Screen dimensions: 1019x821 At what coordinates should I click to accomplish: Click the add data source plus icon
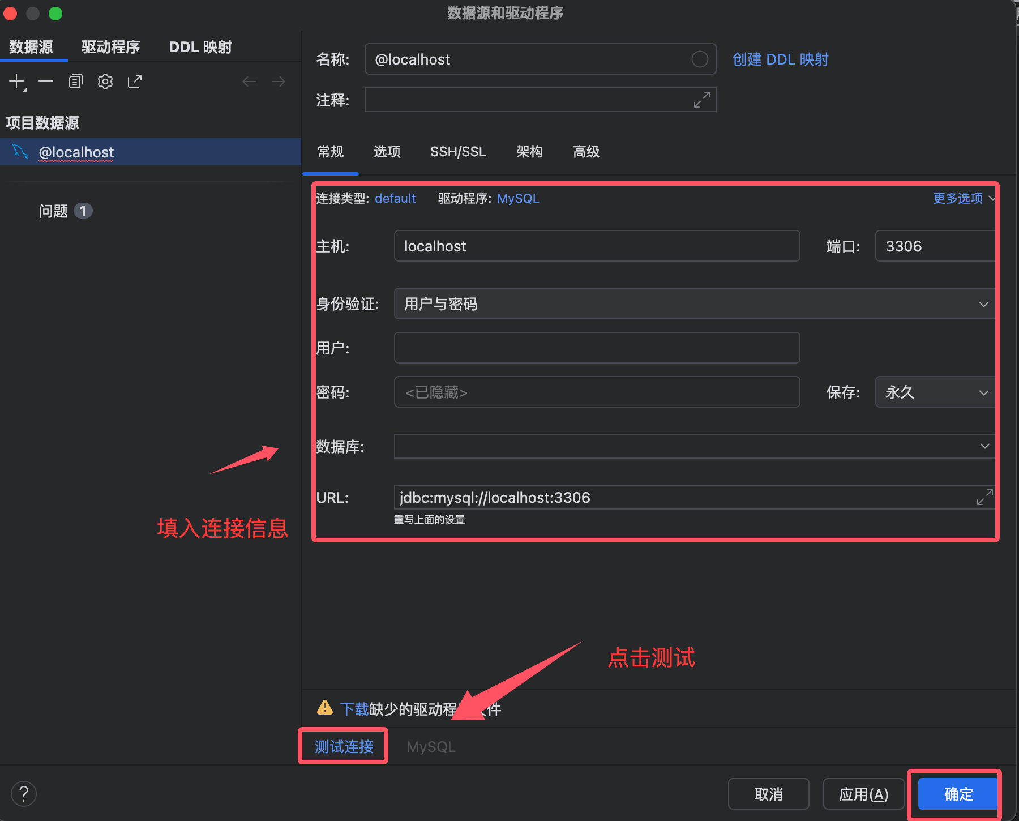[17, 82]
